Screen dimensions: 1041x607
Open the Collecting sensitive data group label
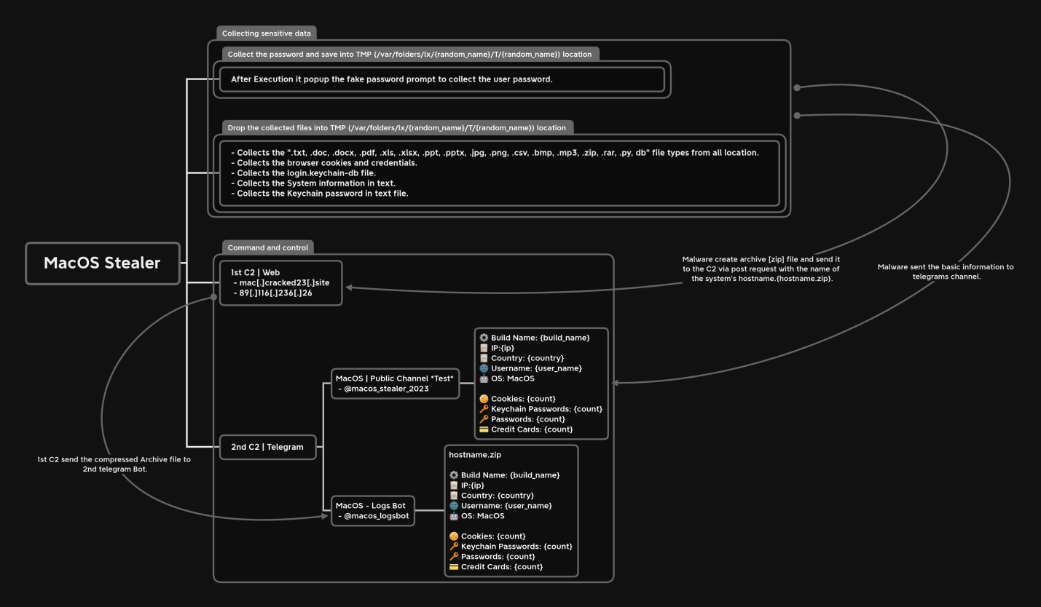point(267,33)
